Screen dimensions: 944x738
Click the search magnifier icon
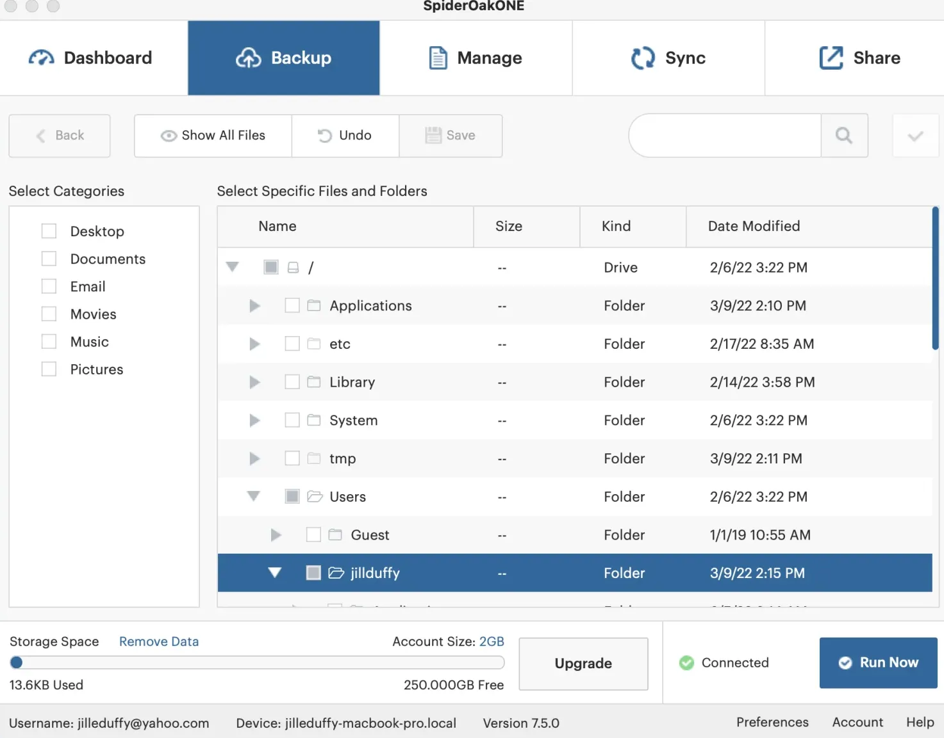844,135
